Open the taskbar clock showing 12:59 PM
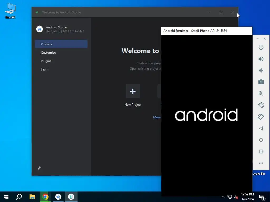The height and width of the screenshot is (202, 270). 247,197
